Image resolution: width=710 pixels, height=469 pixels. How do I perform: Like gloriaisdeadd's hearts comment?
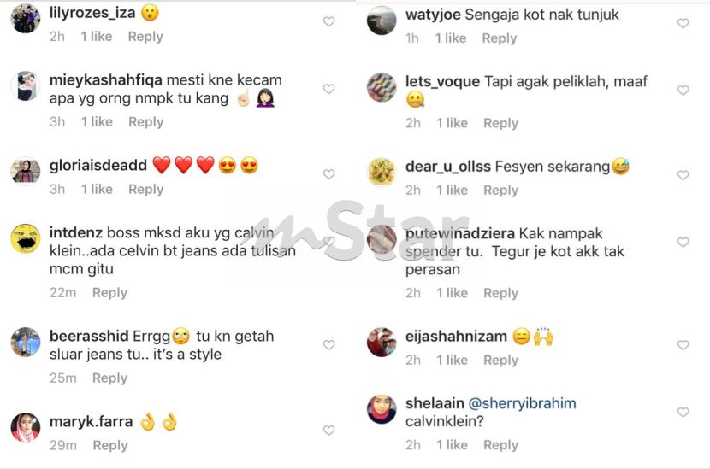pyautogui.click(x=328, y=174)
